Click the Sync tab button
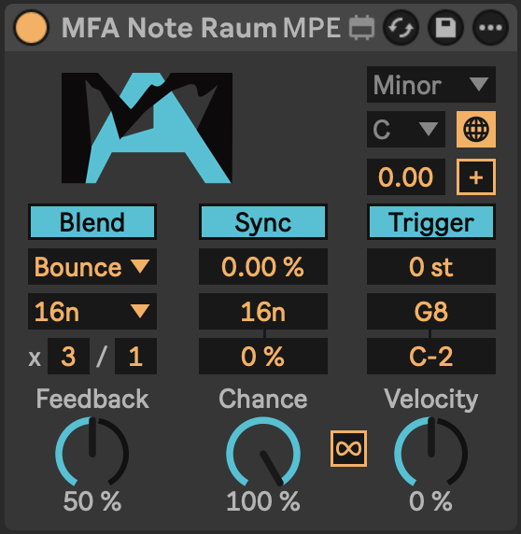 (x=263, y=222)
